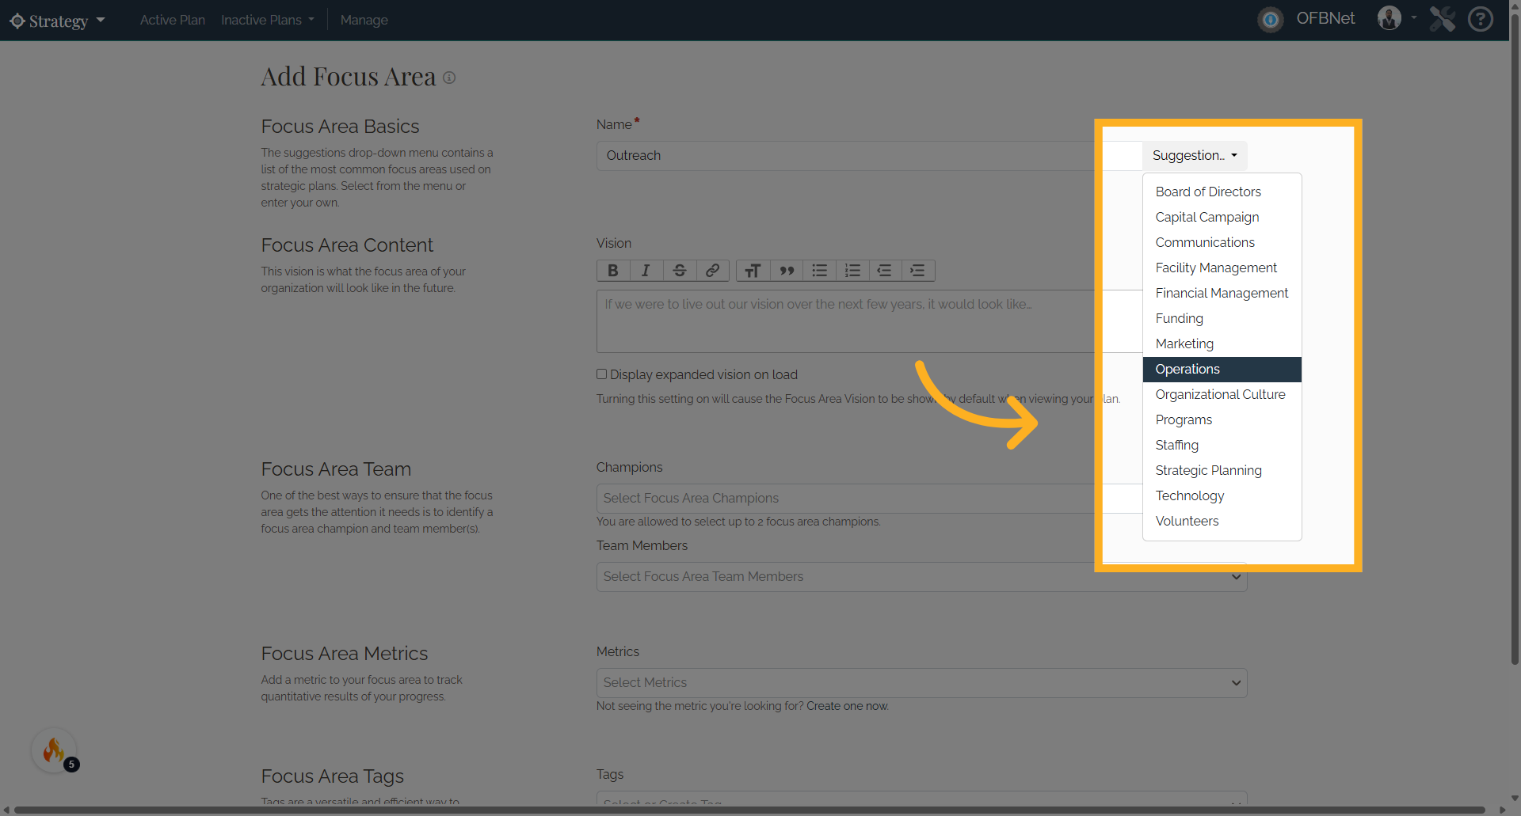Apply strikethrough in Vision editor

point(680,271)
